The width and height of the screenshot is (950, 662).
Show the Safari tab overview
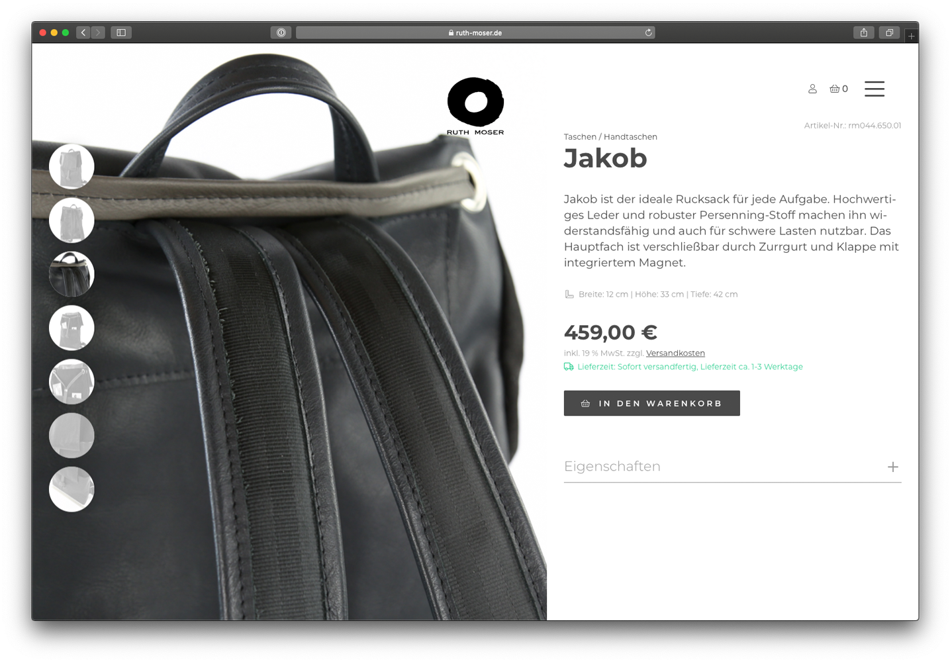[889, 32]
